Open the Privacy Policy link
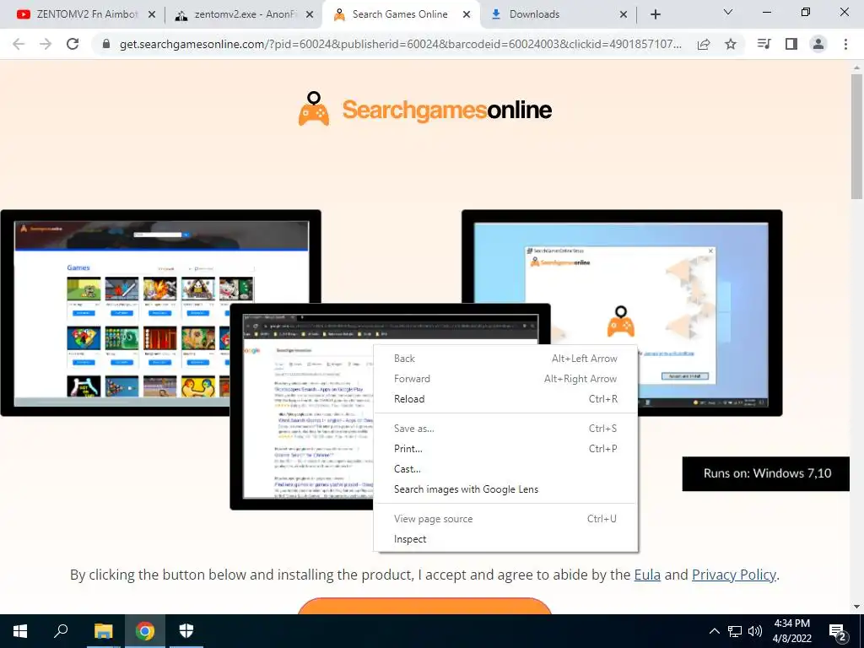 [733, 575]
